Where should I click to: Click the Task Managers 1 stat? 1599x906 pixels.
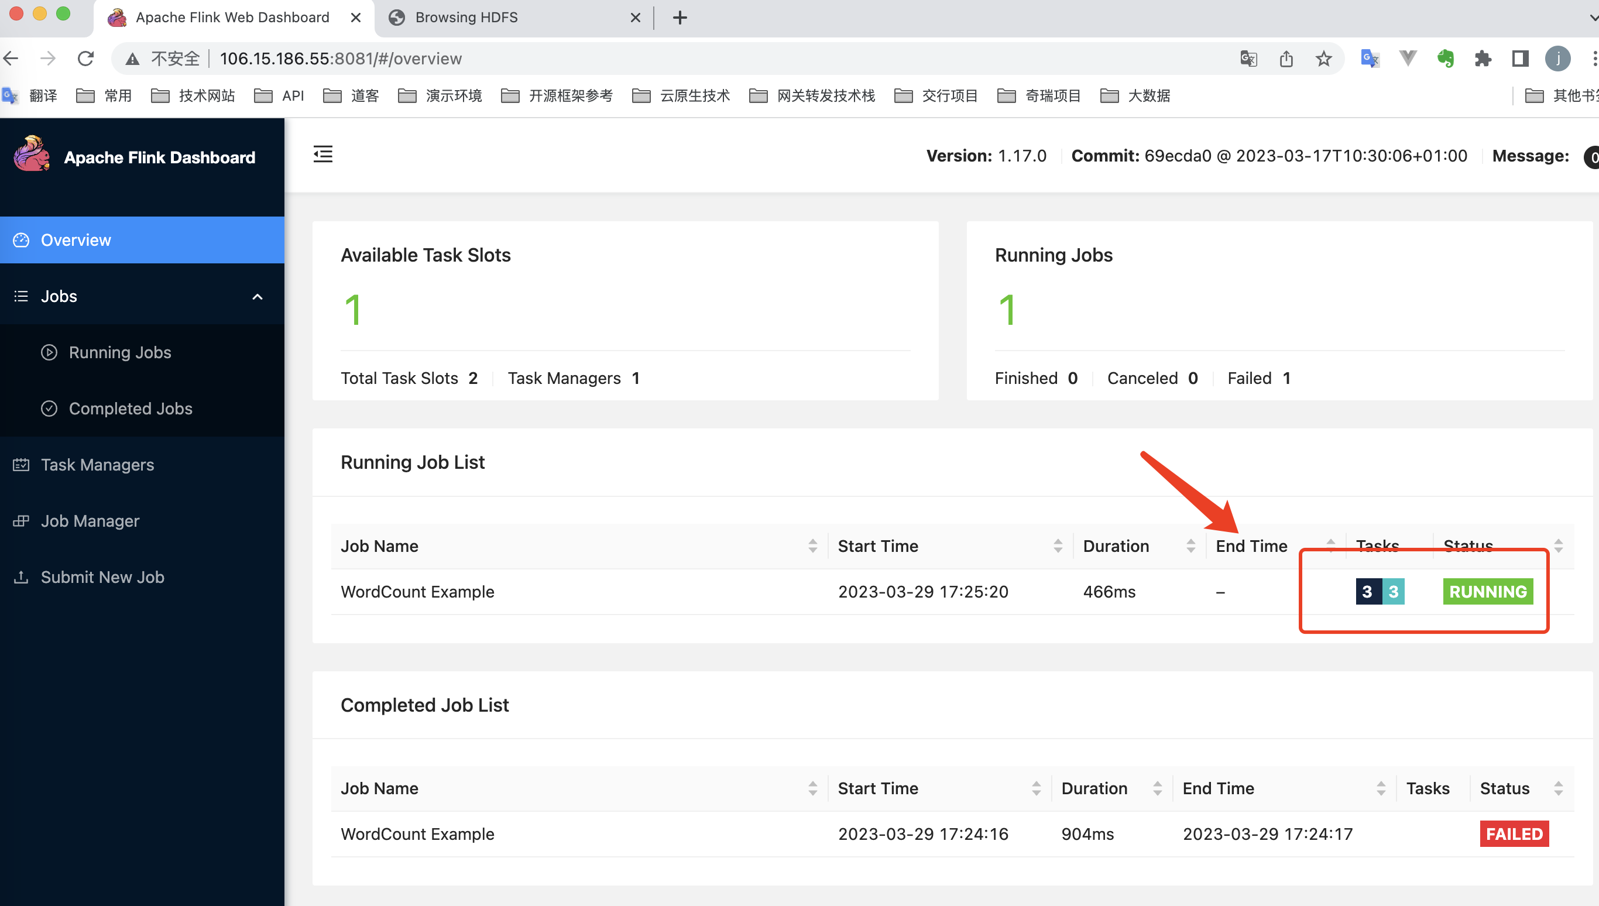pos(573,378)
